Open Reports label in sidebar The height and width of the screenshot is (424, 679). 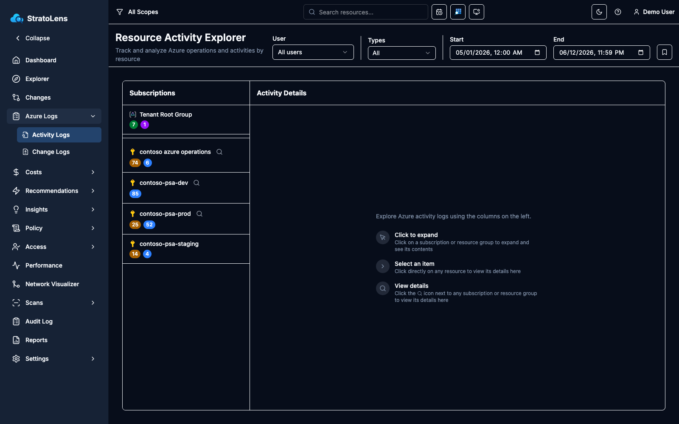(36, 340)
